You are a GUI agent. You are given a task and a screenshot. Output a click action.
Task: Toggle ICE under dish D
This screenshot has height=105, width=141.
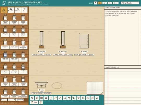(x=45, y=93)
